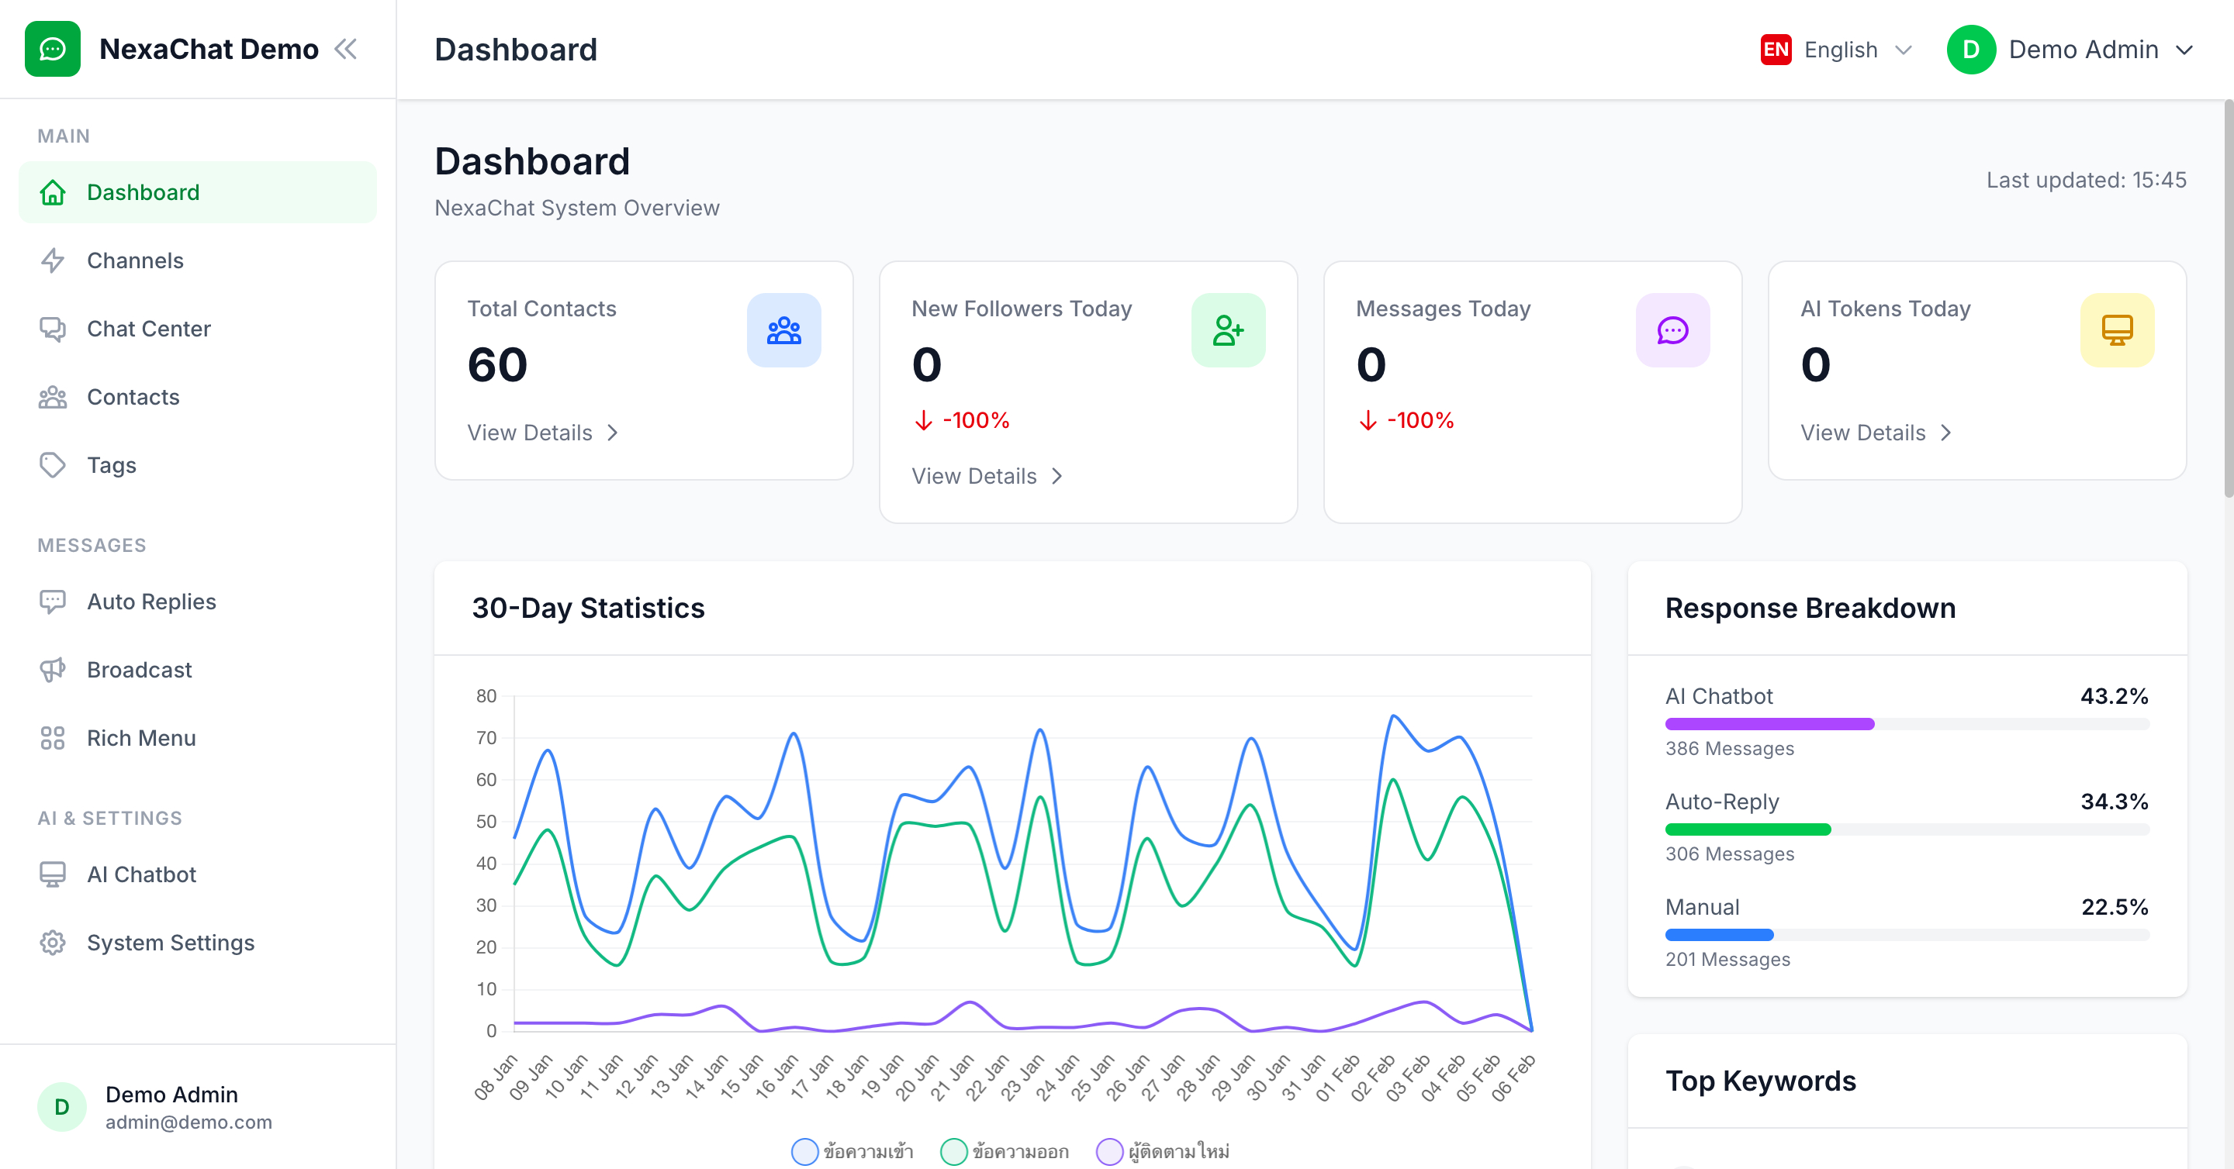Click the Total Contacts people icon
Screen dimensions: 2234x1169
coord(783,330)
